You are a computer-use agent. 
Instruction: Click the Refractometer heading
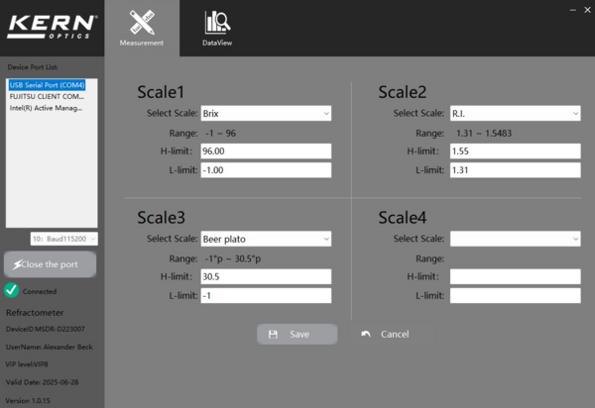pyautogui.click(x=35, y=313)
